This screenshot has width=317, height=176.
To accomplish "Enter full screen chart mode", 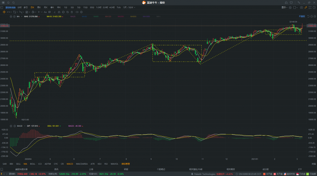I will point(310,7).
